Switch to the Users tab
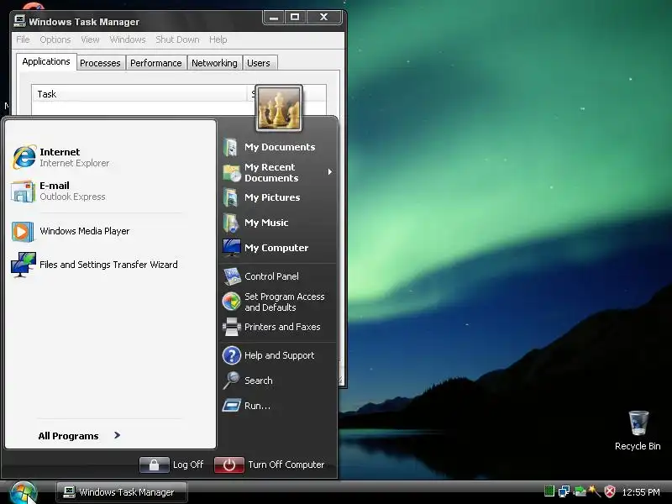Image resolution: width=672 pixels, height=504 pixels. (x=259, y=63)
